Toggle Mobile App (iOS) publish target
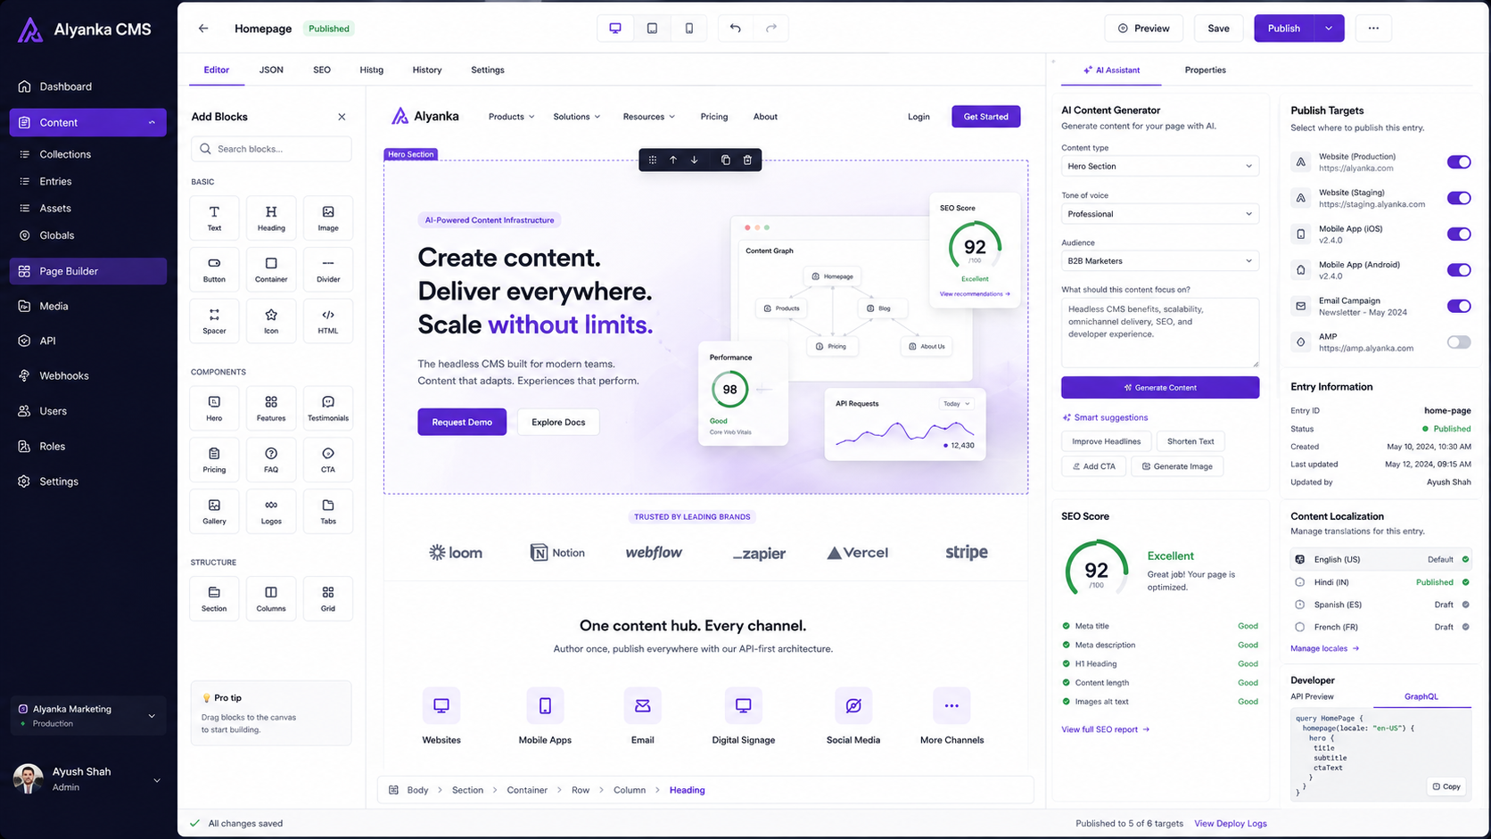The width and height of the screenshot is (1491, 839). [x=1459, y=234]
